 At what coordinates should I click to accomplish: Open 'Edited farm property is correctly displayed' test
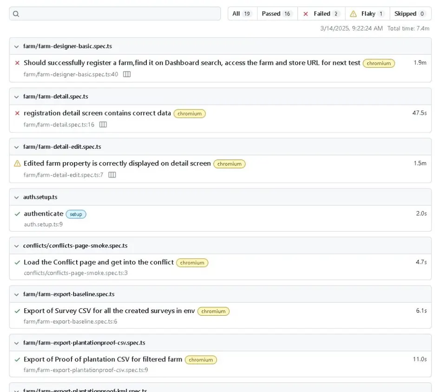117,163
